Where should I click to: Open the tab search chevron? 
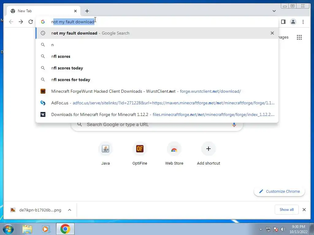(274, 11)
